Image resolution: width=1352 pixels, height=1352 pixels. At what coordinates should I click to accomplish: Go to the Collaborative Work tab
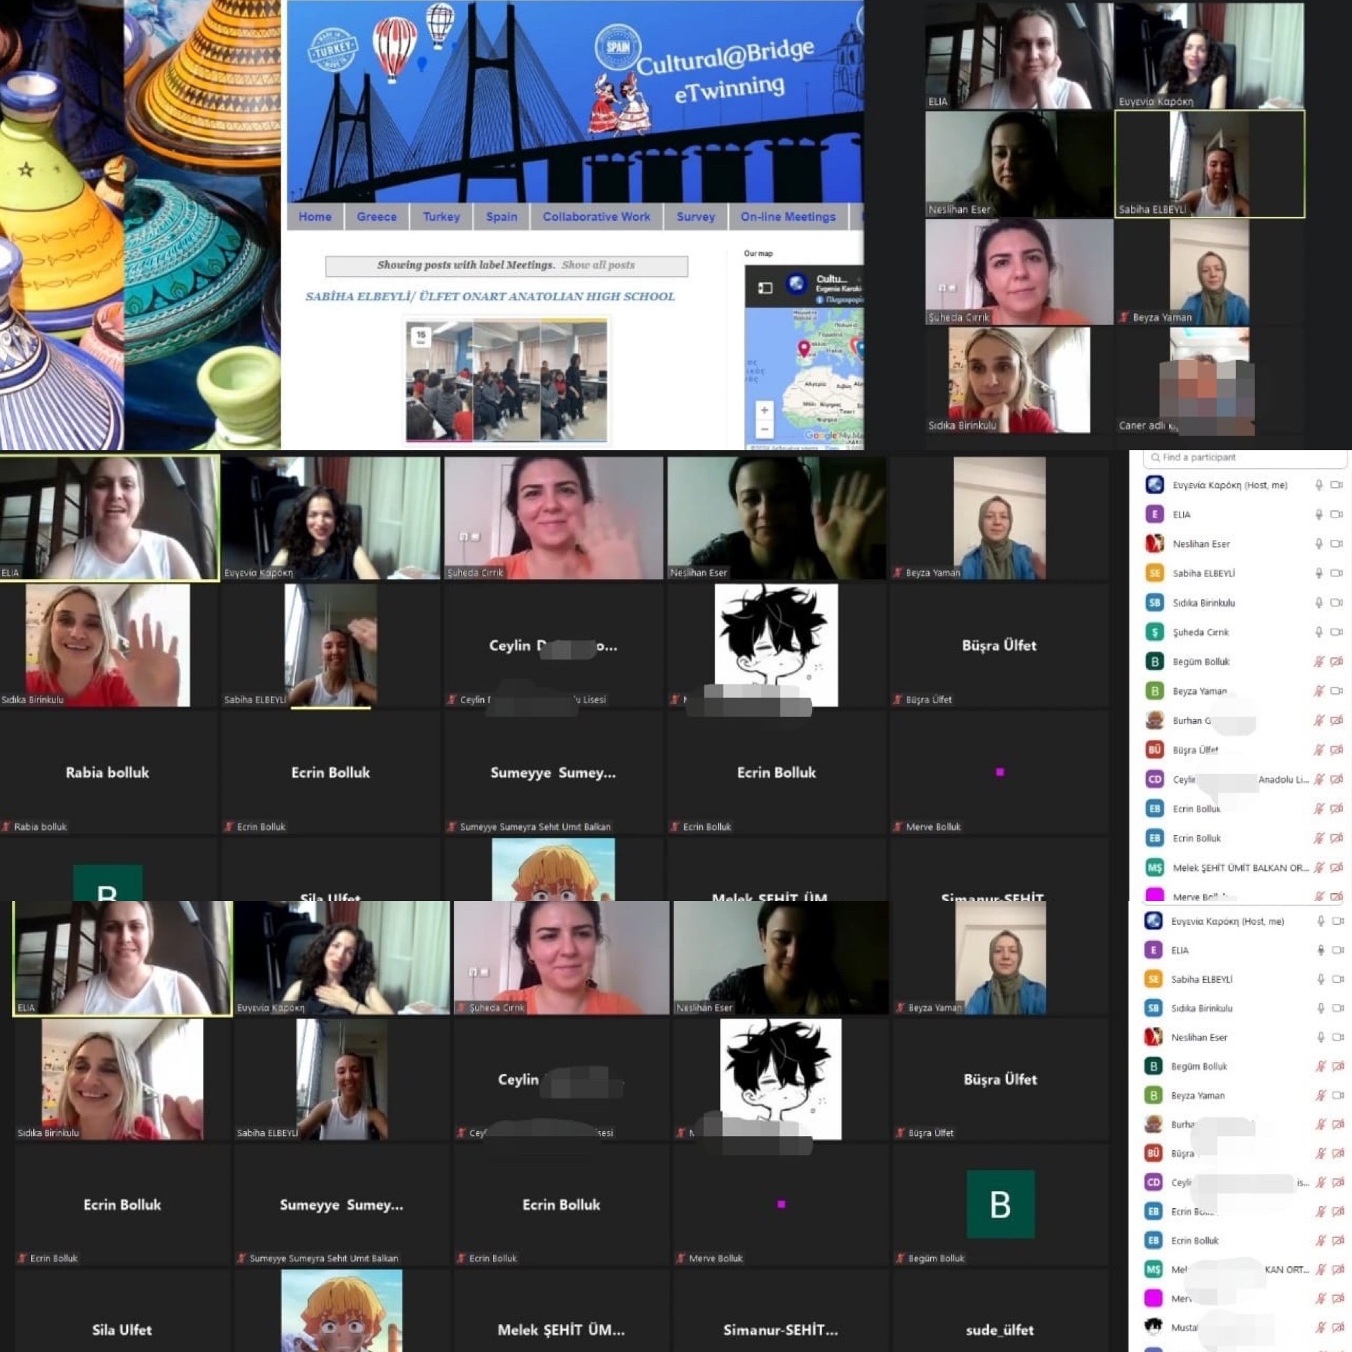(x=596, y=217)
